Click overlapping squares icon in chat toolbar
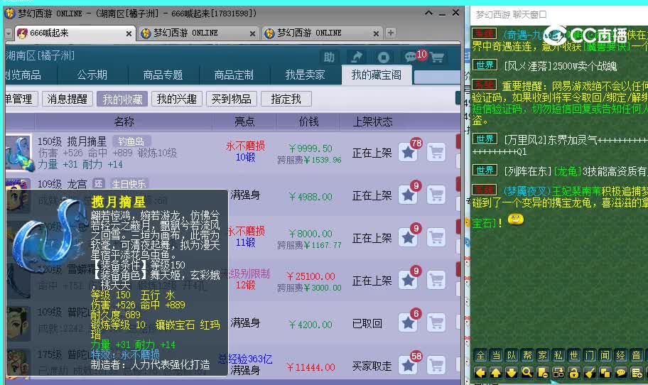The width and height of the screenshot is (648, 385). 605,373
